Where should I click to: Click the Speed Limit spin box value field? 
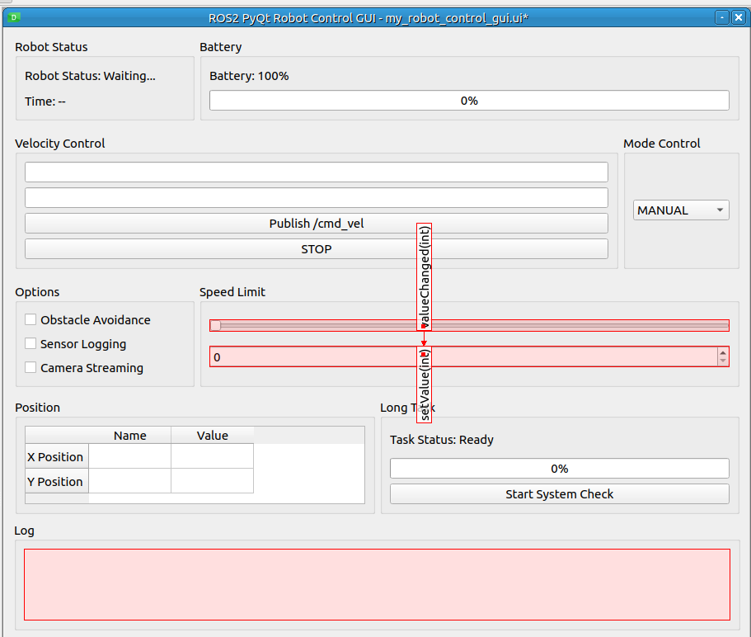point(463,357)
